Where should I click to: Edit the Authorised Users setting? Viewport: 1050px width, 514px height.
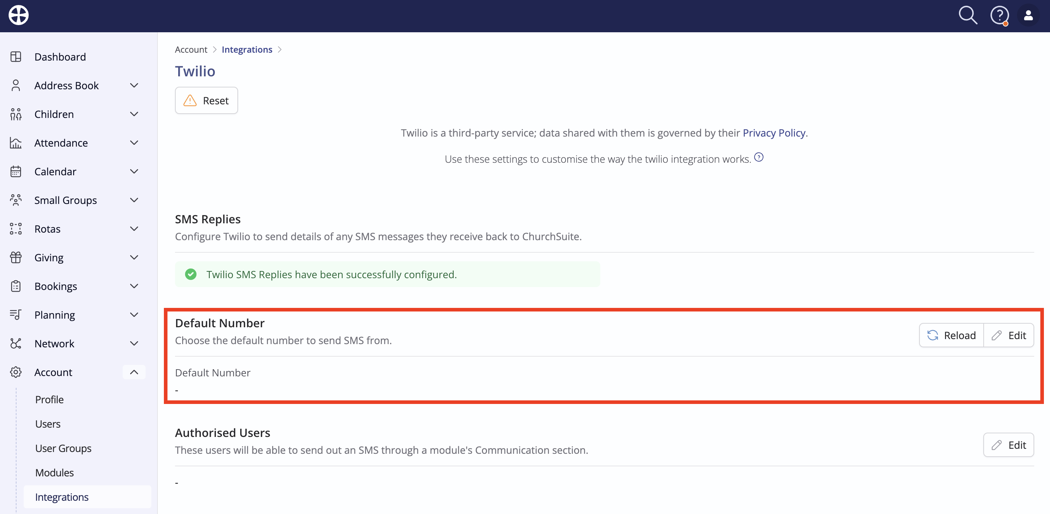coord(1008,445)
